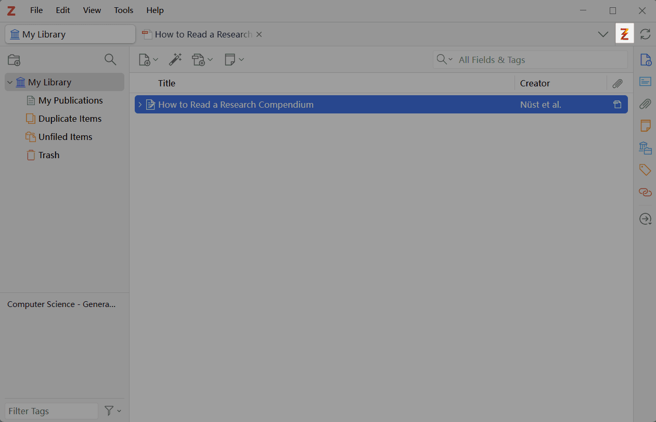Screen dimensions: 656x422
Task: Open the Abstract section in side pane
Action: coord(645,82)
